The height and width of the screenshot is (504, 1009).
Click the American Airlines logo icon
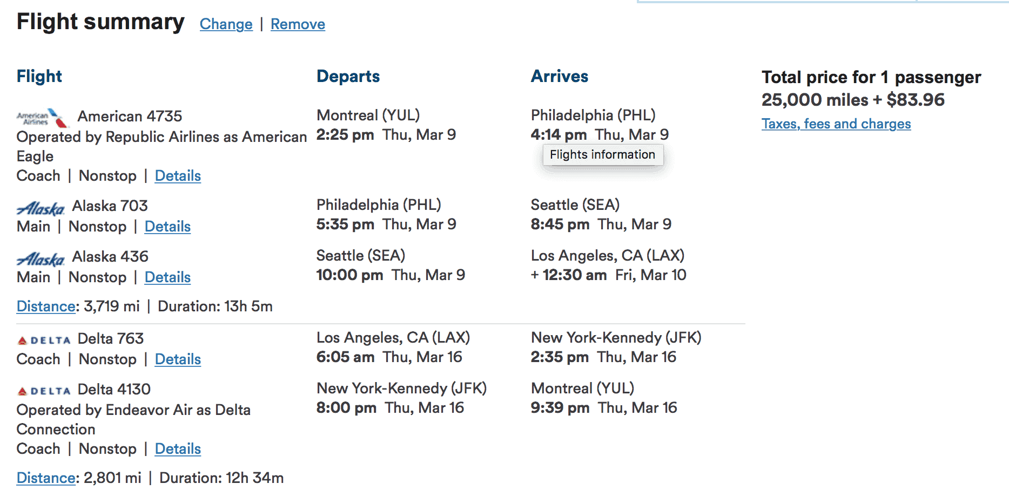43,117
